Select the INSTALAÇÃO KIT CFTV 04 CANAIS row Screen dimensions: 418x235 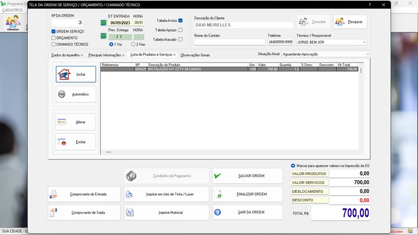point(229,69)
